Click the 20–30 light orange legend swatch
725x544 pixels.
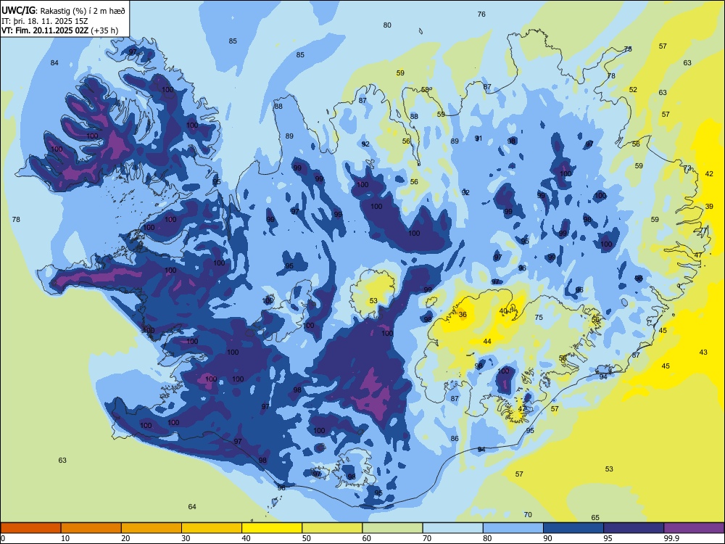[152, 528]
